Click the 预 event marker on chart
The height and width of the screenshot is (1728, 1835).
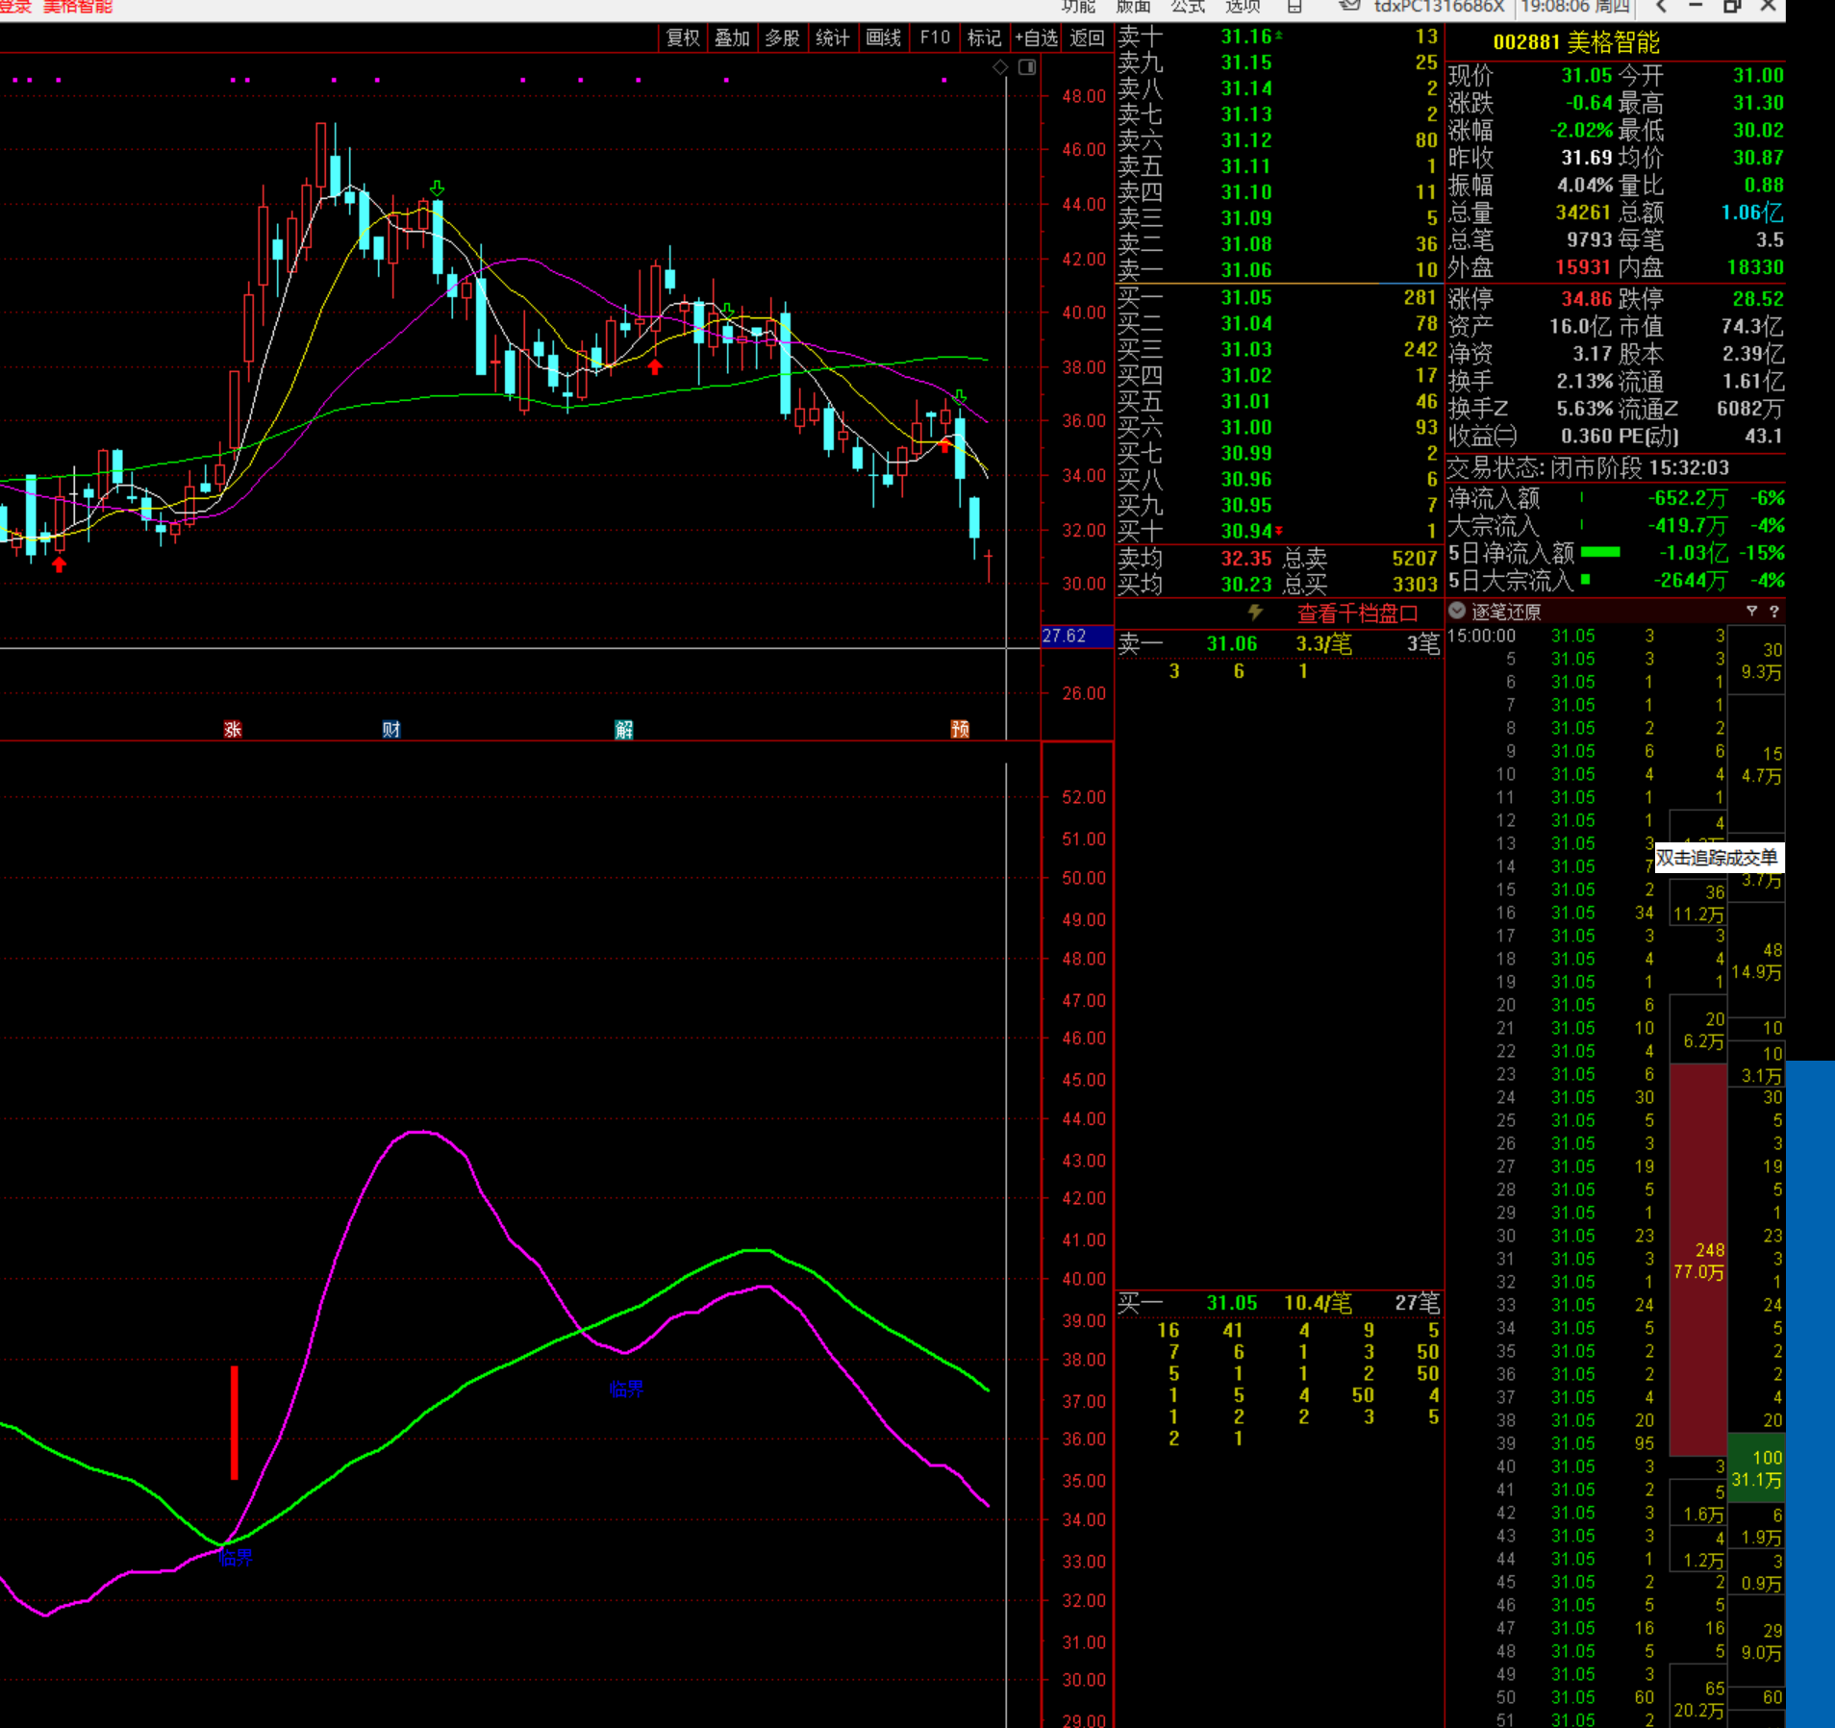click(x=960, y=729)
